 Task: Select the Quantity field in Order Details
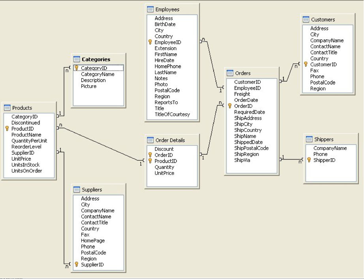[164, 167]
